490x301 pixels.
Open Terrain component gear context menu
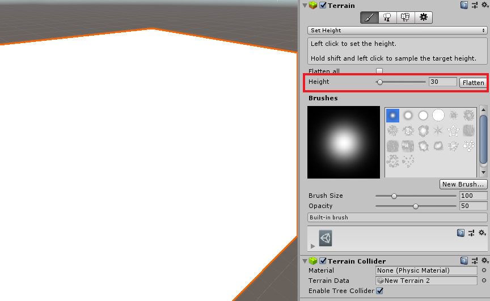485,5
